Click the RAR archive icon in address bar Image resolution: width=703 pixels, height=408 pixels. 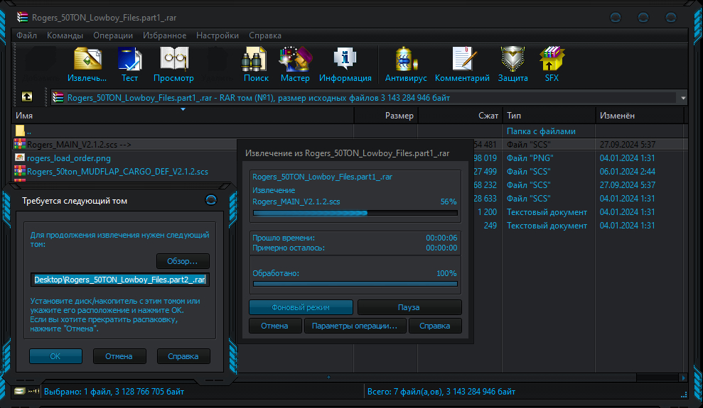click(x=58, y=97)
